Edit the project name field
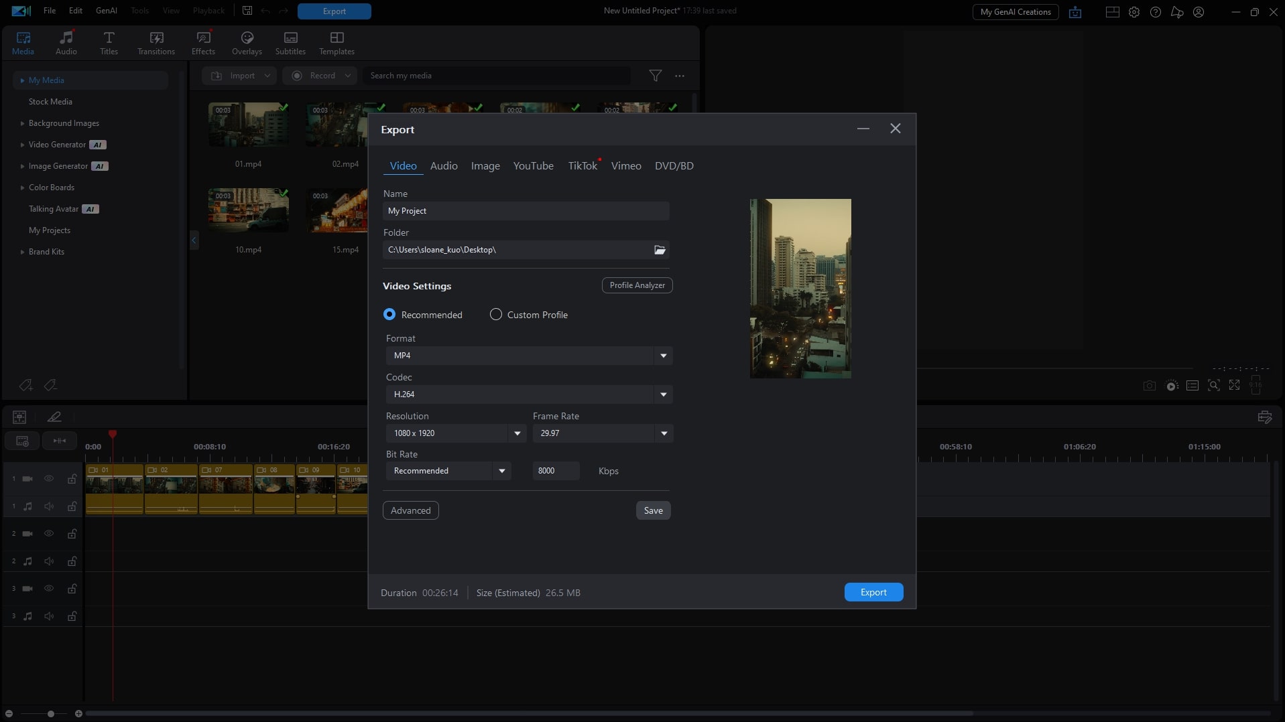The image size is (1285, 722). [525, 210]
